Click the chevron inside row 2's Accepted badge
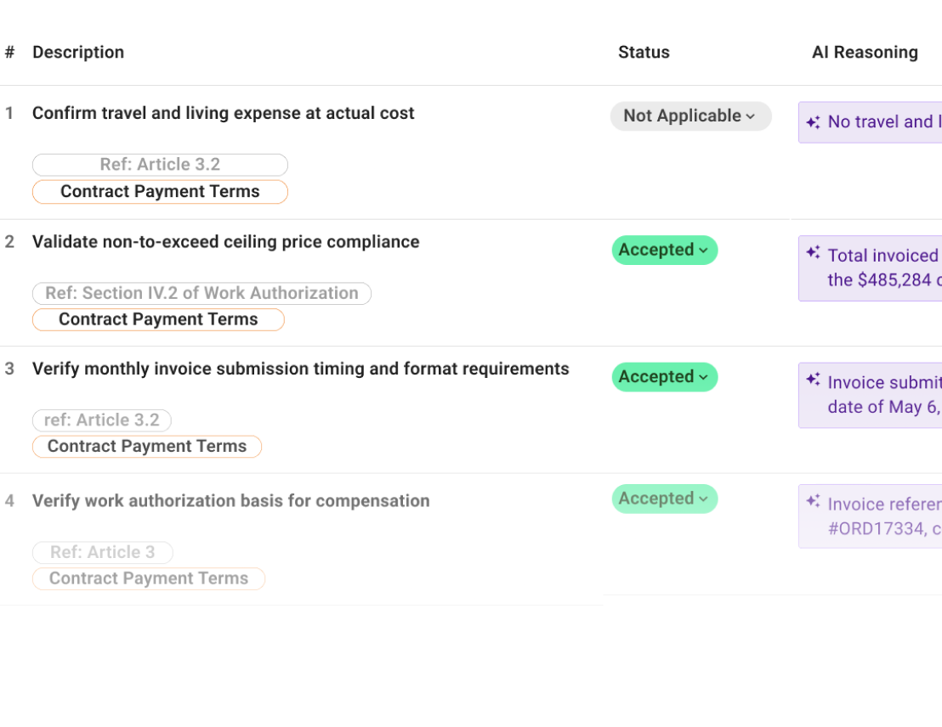942x727 pixels. click(703, 250)
